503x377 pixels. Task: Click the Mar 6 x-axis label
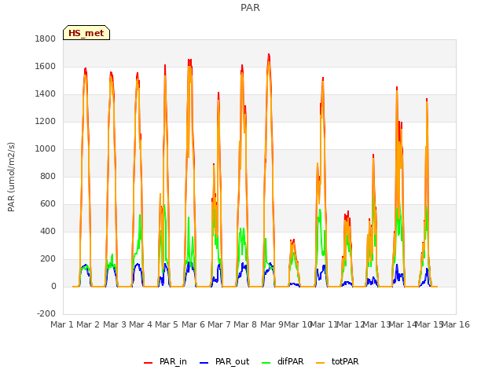pos(193,324)
